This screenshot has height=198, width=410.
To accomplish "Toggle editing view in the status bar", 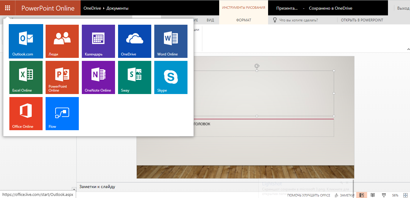I will coord(362,195).
